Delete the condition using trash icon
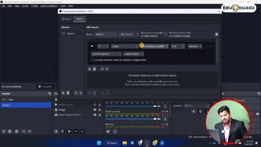 point(94,69)
